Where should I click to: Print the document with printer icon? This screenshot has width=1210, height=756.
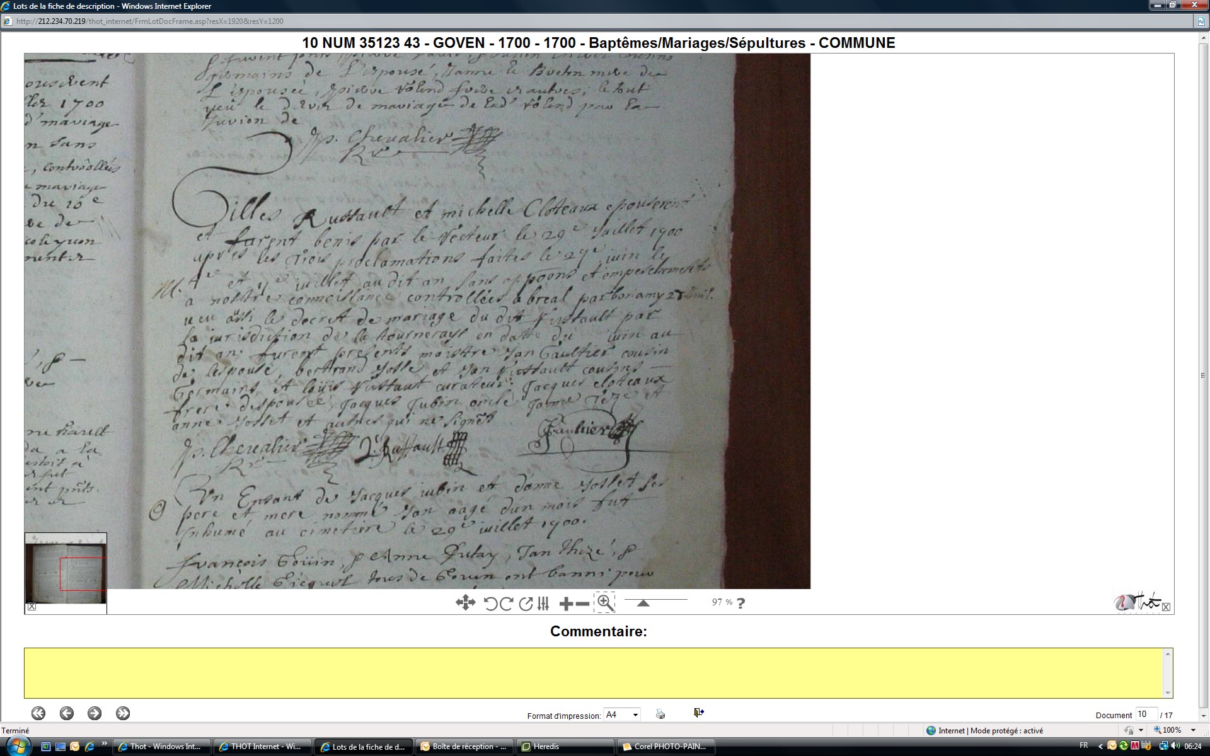(660, 714)
